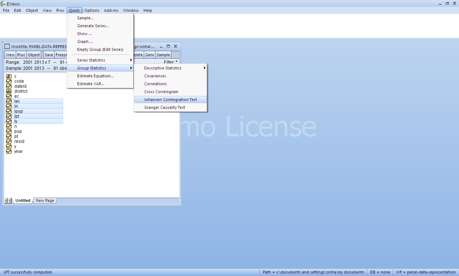Screen dimensions: 459x276
Task: Expand the Descriptive Statistics submenu
Action: point(171,68)
